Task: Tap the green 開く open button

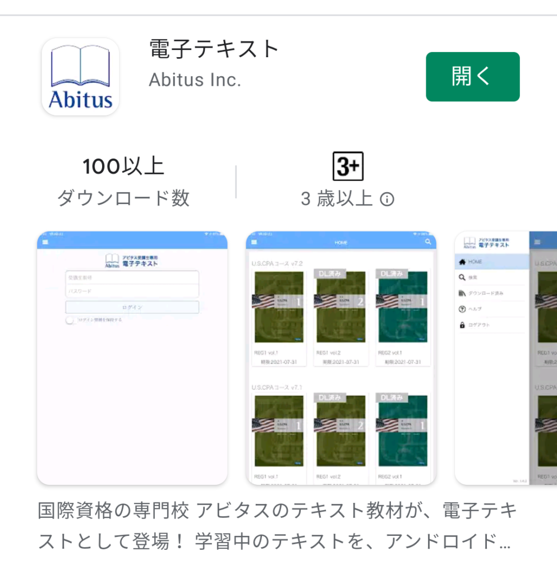Action: (x=472, y=77)
